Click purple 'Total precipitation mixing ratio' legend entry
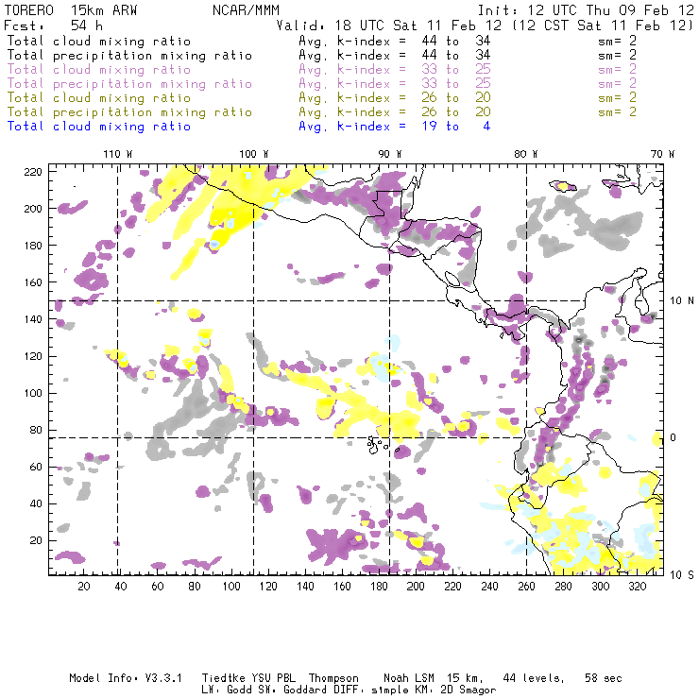Image resolution: width=699 pixels, height=699 pixels. tap(129, 84)
